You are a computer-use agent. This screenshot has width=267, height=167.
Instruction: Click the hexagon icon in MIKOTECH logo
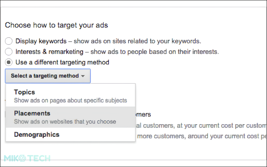pyautogui.click(x=22, y=158)
